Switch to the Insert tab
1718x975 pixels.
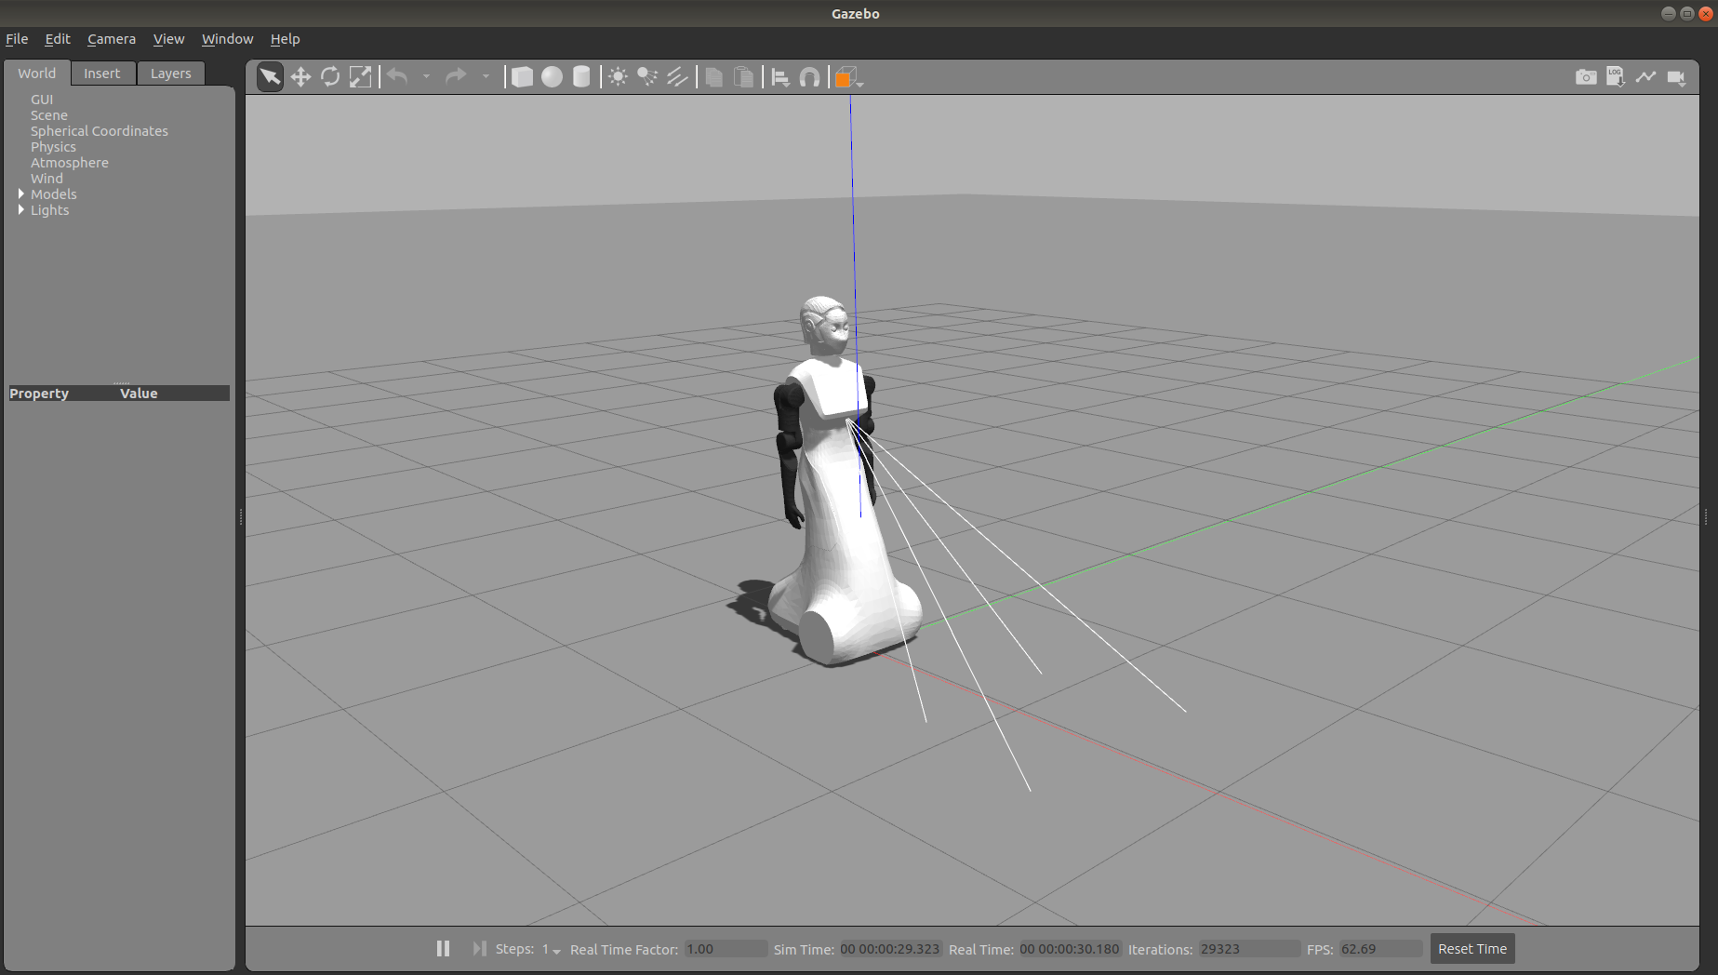[x=101, y=73]
